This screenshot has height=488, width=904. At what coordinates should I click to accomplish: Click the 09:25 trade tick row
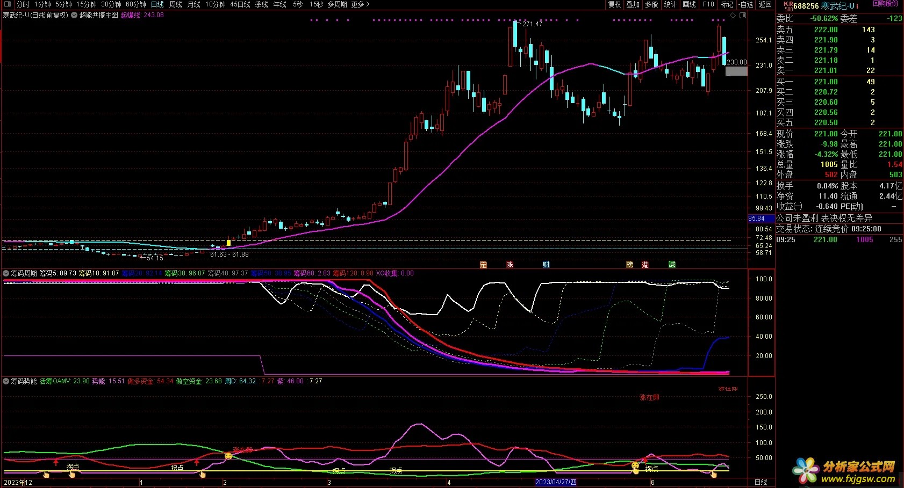pos(839,239)
